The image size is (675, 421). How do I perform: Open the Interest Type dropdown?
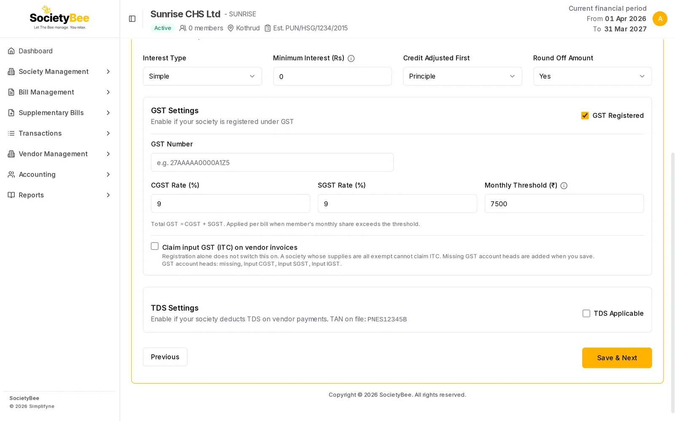point(202,76)
